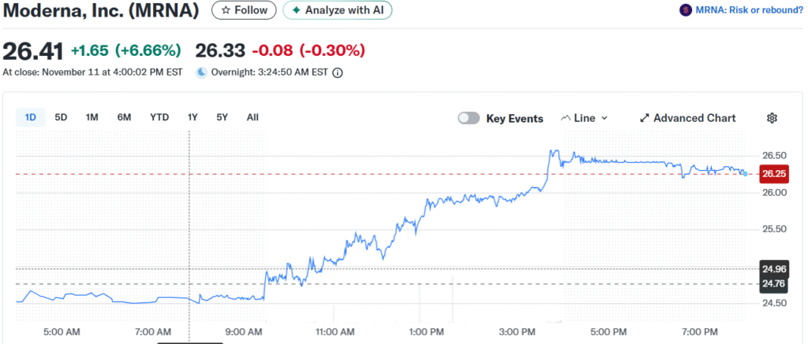
Task: Select the 5D time range tab
Action: pos(61,117)
